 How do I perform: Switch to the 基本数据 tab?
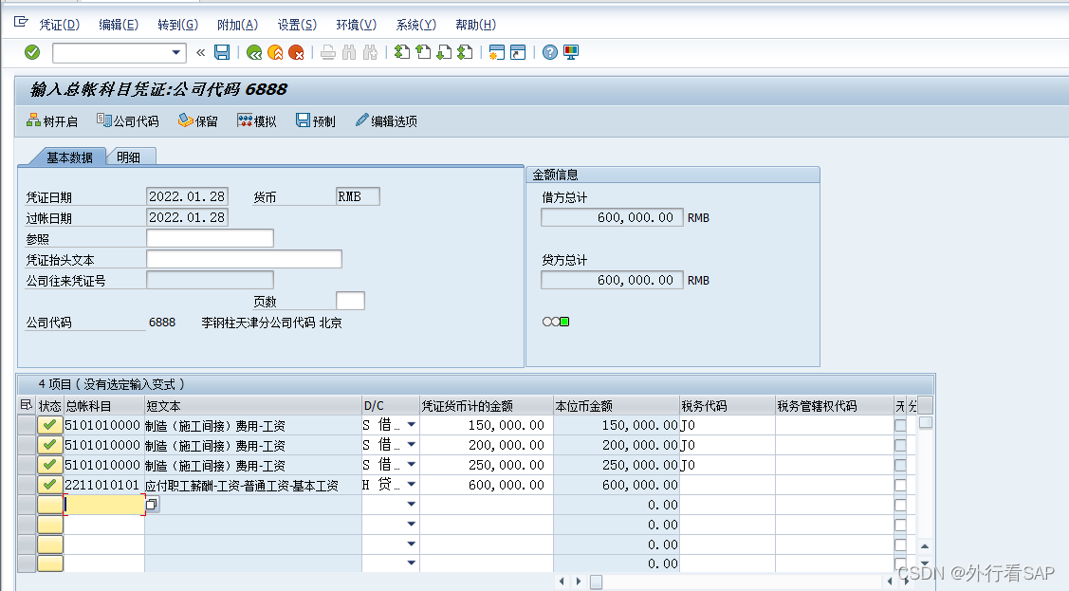pos(69,157)
